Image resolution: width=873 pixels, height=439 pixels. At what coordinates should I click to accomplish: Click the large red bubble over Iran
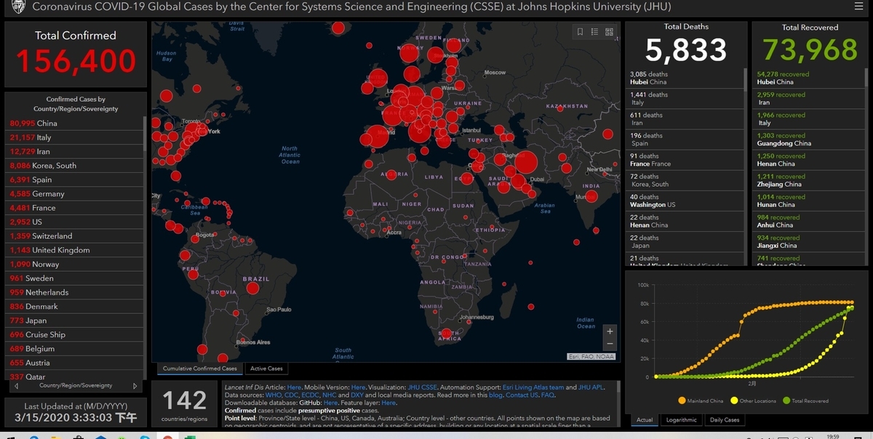525,161
